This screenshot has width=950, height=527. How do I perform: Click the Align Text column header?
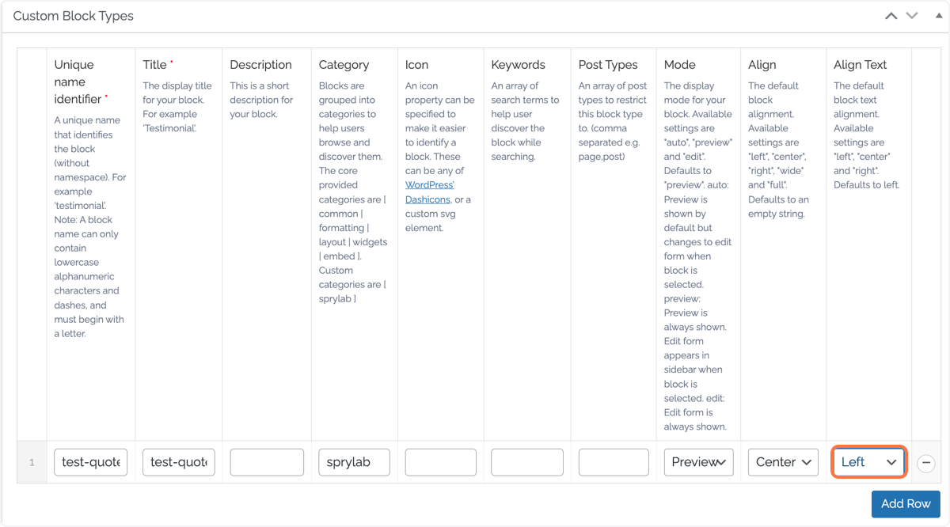860,65
